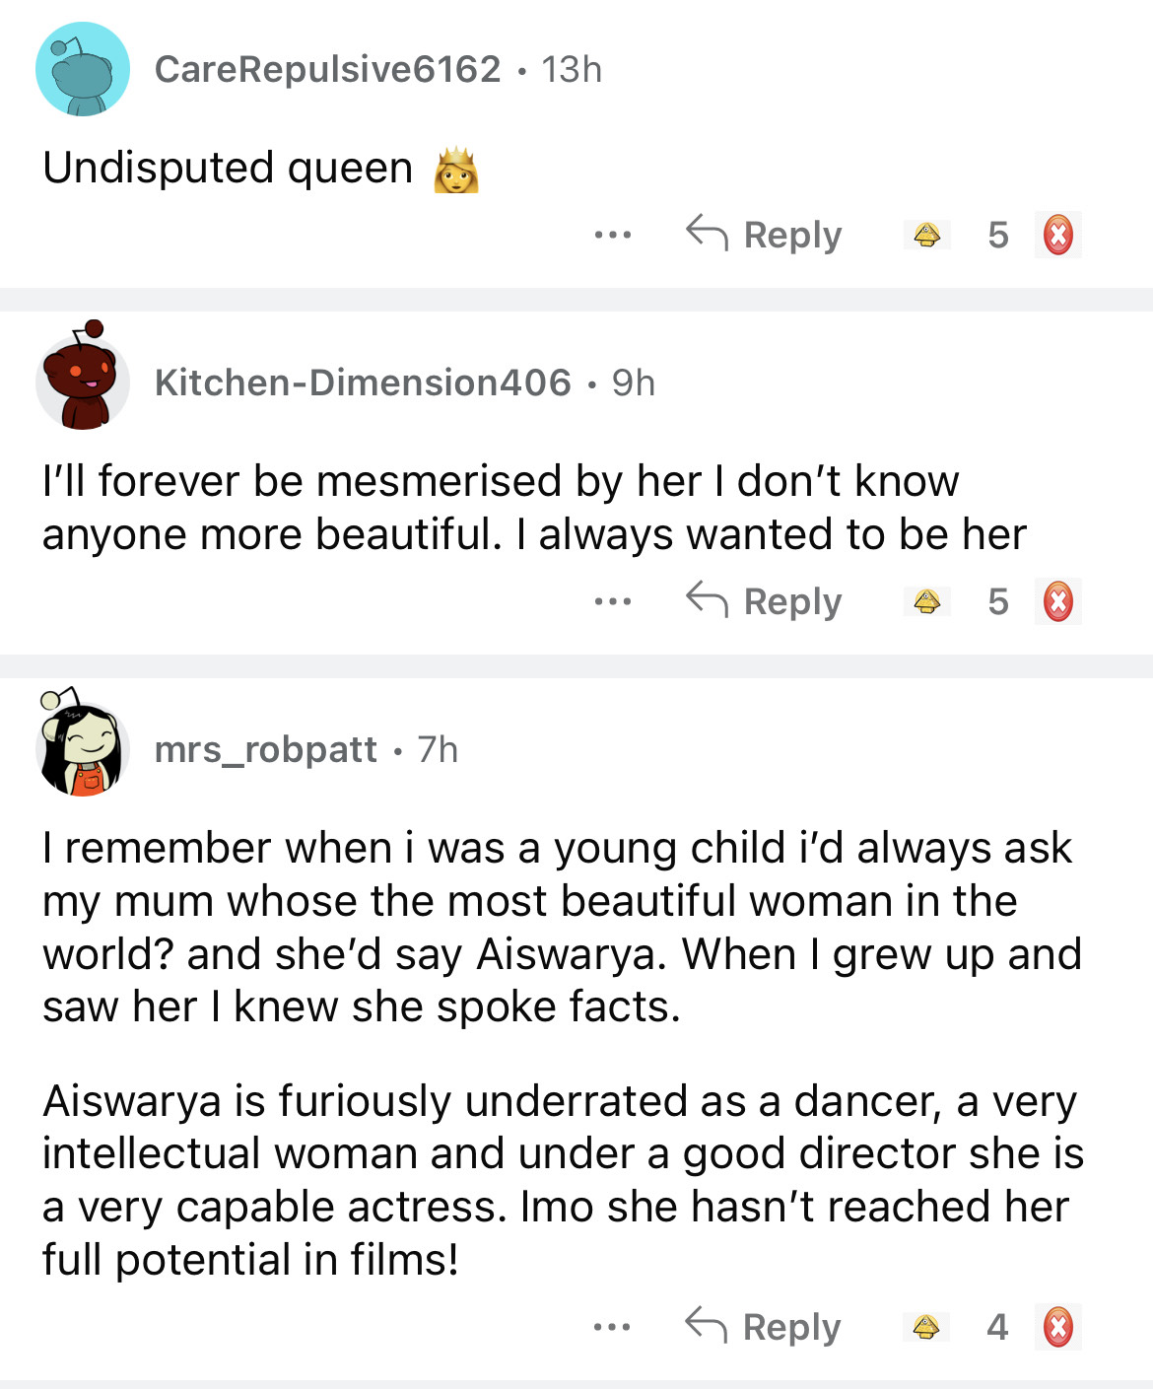The height and width of the screenshot is (1389, 1153).
Task: Downvote Kitchen-Dimension406's comment
Action: (x=1058, y=601)
